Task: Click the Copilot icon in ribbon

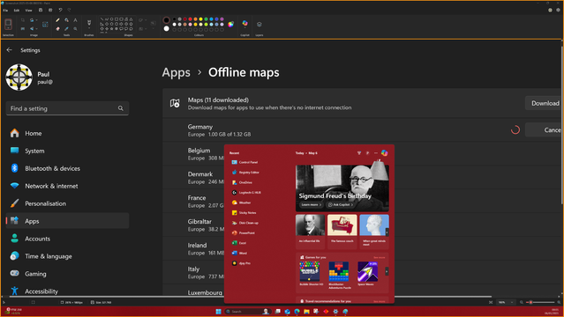Action: (x=245, y=24)
